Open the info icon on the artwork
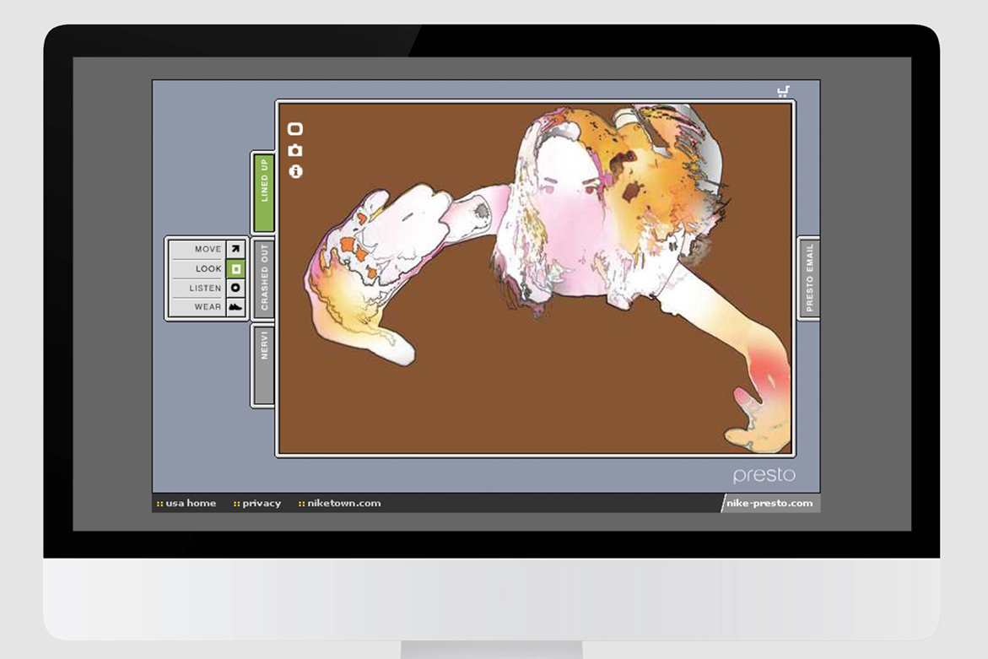The height and width of the screenshot is (659, 988). pos(295,171)
